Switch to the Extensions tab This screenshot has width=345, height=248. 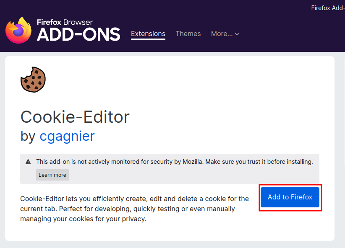click(148, 34)
